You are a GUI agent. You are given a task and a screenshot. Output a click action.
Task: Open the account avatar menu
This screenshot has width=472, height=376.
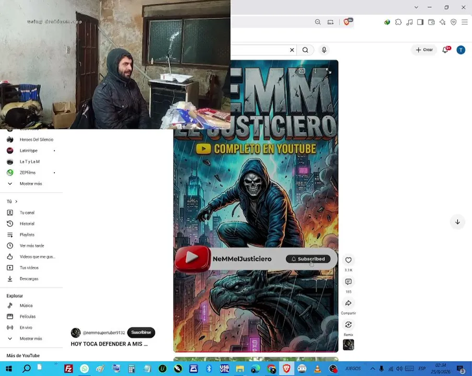point(461,50)
